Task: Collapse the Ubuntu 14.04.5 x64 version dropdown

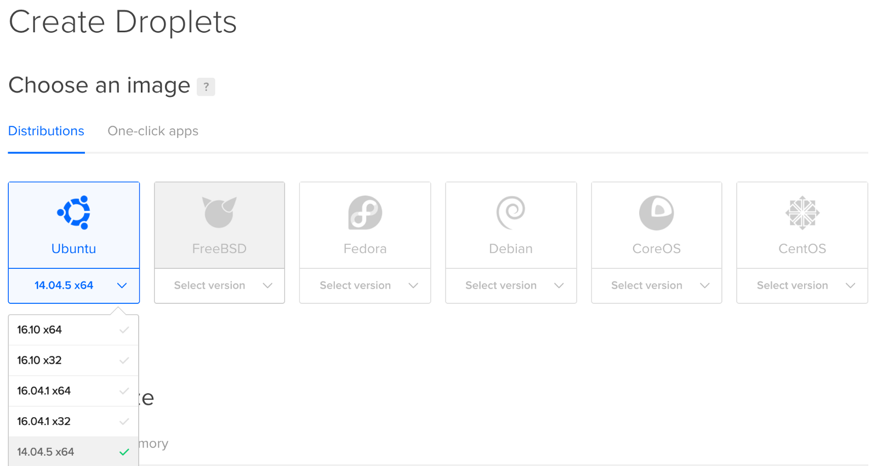Action: [x=74, y=285]
